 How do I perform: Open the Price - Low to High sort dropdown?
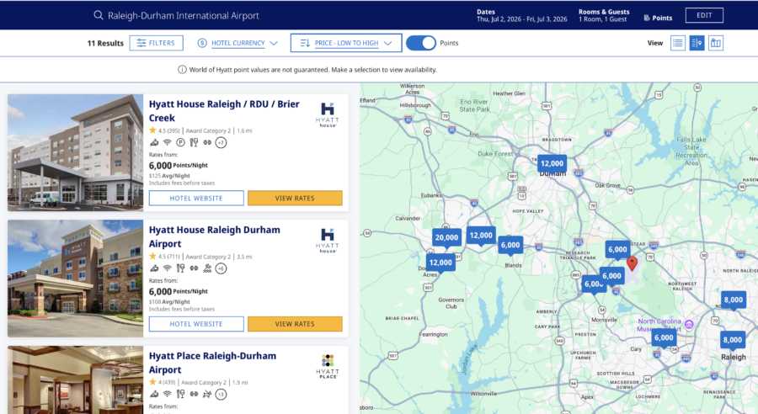click(346, 43)
